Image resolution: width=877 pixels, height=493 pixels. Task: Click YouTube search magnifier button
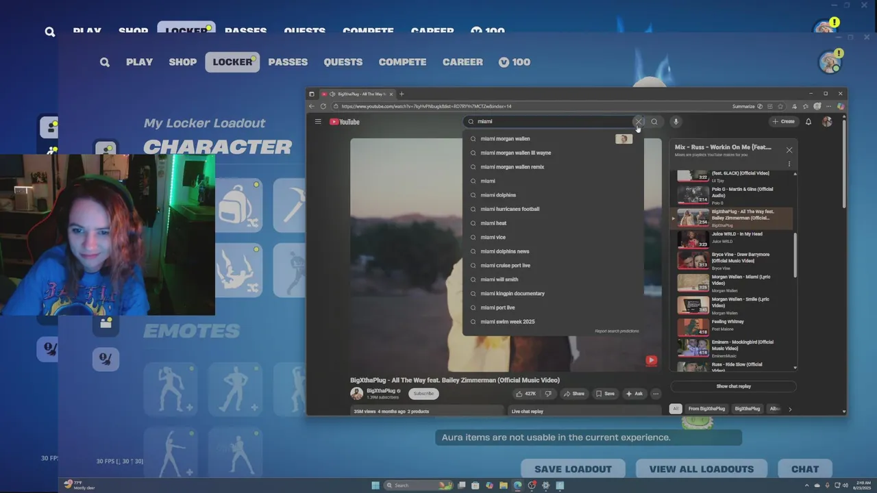654,122
